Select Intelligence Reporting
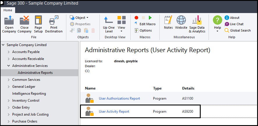This screenshot has height=126, width=258. pos(29,94)
